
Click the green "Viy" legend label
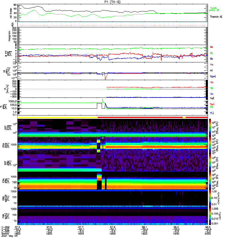tap(211, 88)
